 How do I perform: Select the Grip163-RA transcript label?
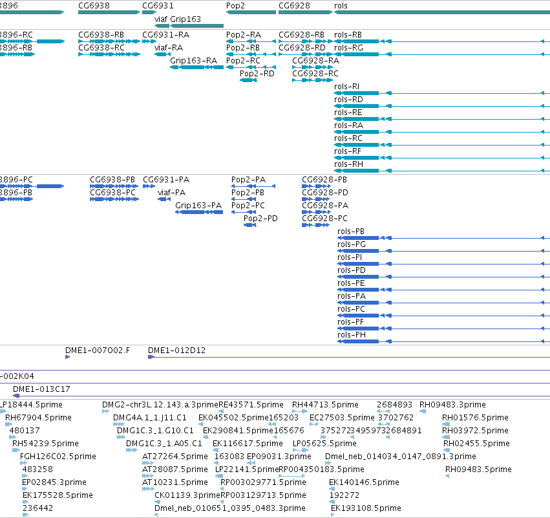(x=194, y=61)
